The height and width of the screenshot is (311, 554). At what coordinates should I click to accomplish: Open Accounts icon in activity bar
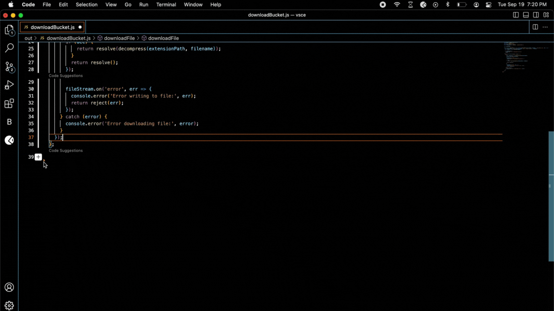click(x=9, y=287)
